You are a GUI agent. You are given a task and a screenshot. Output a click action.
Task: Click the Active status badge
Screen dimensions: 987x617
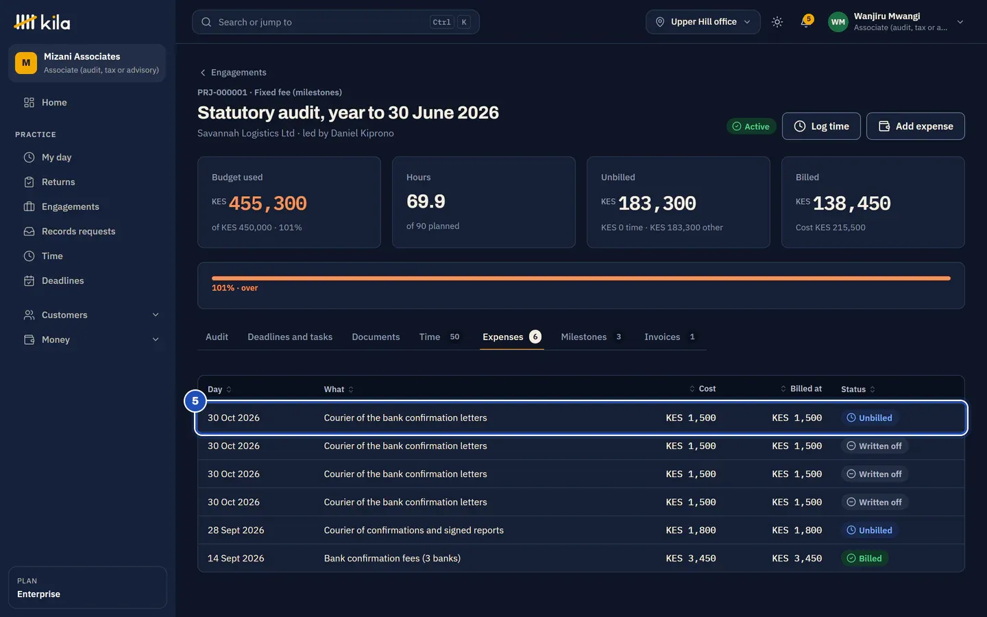pos(751,126)
